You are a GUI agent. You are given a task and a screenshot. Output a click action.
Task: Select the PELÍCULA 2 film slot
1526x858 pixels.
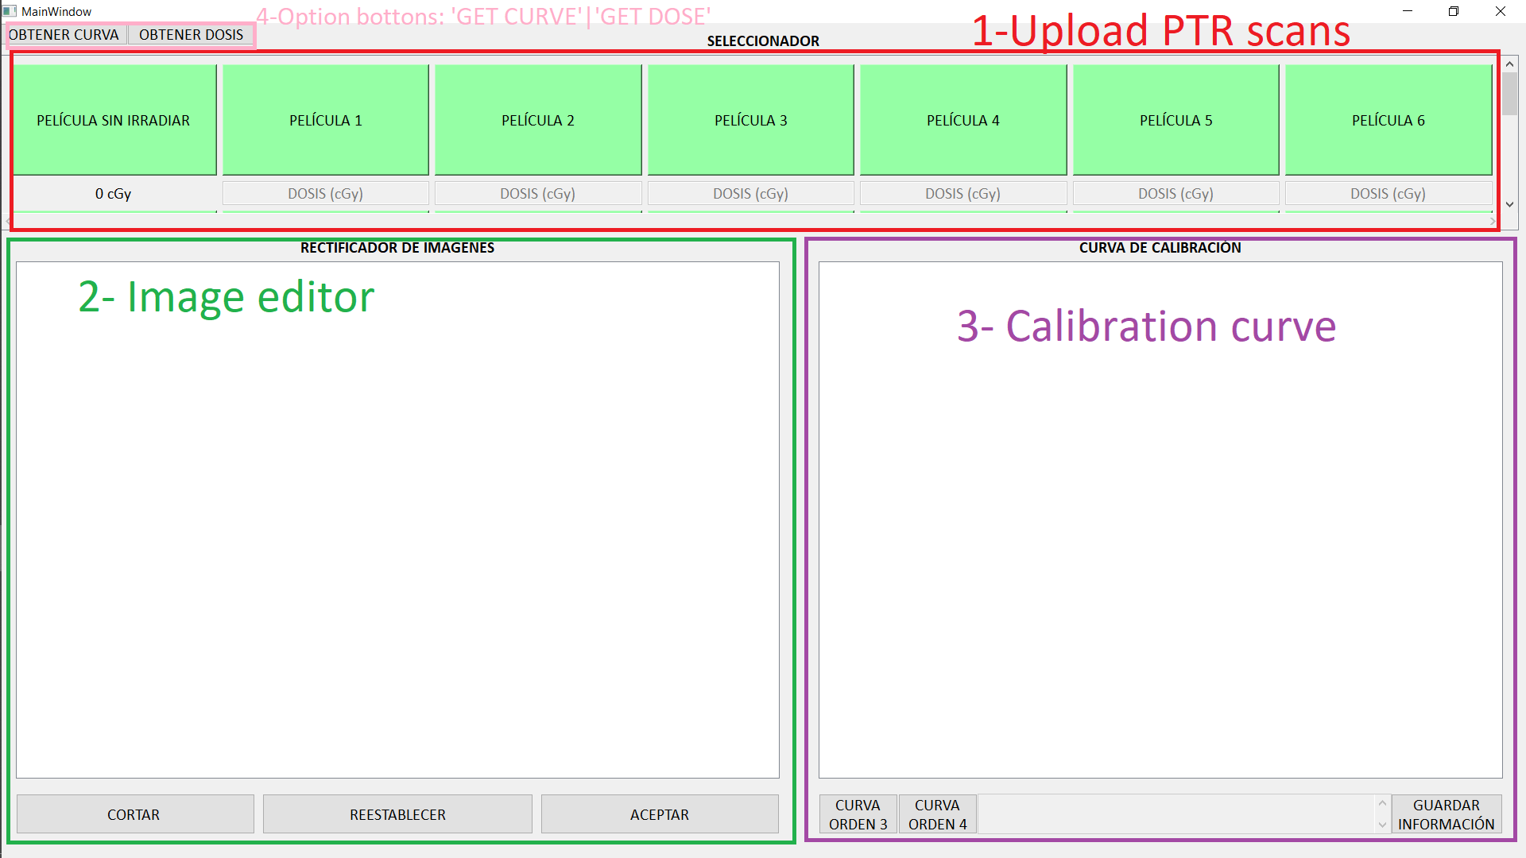click(x=538, y=119)
